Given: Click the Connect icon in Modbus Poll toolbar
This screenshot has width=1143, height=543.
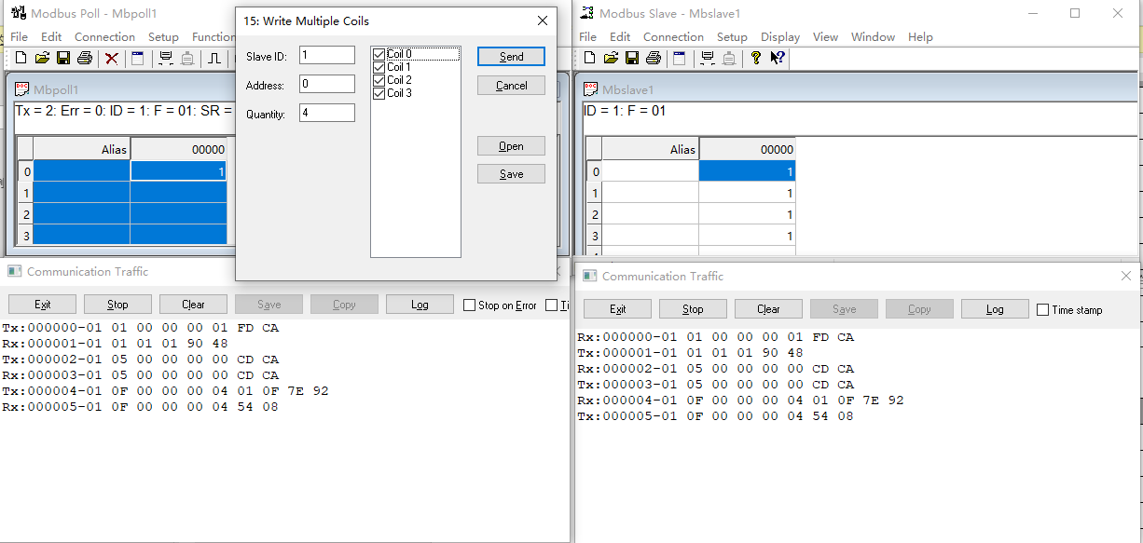Looking at the screenshot, I should pyautogui.click(x=166, y=59).
